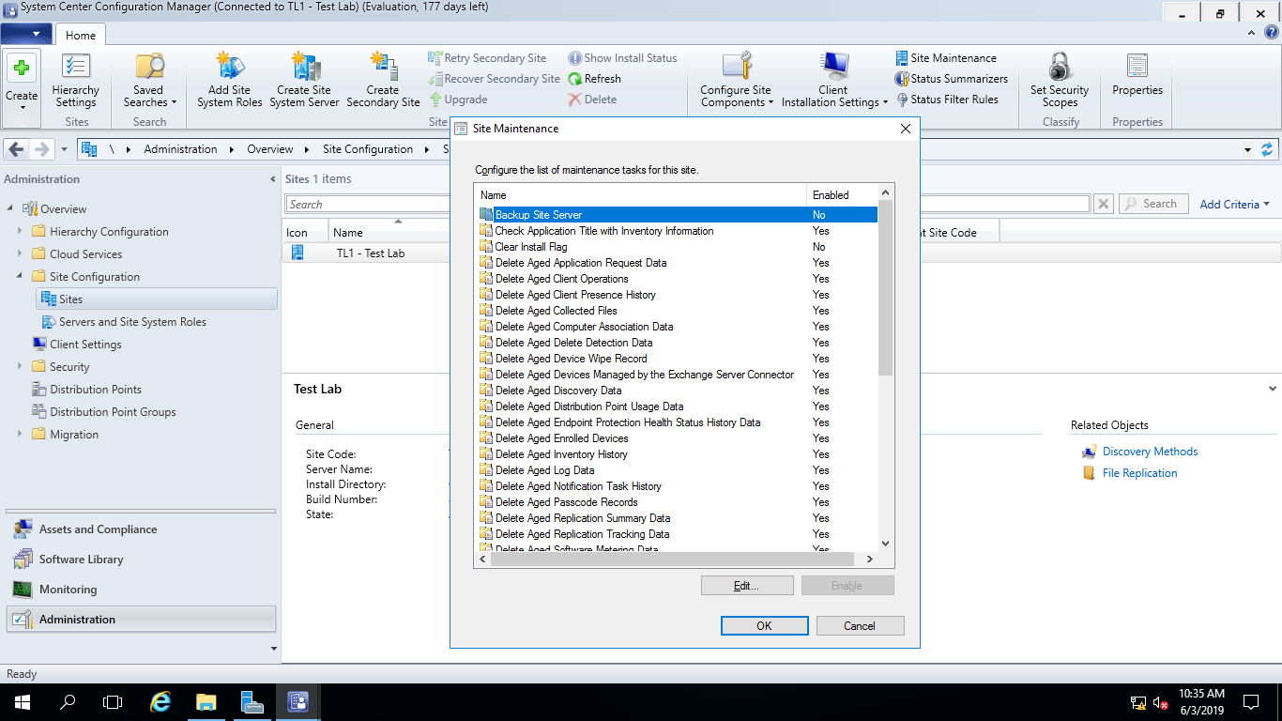Expand the Hierarchy Configuration node
The width and height of the screenshot is (1282, 721).
click(x=20, y=231)
